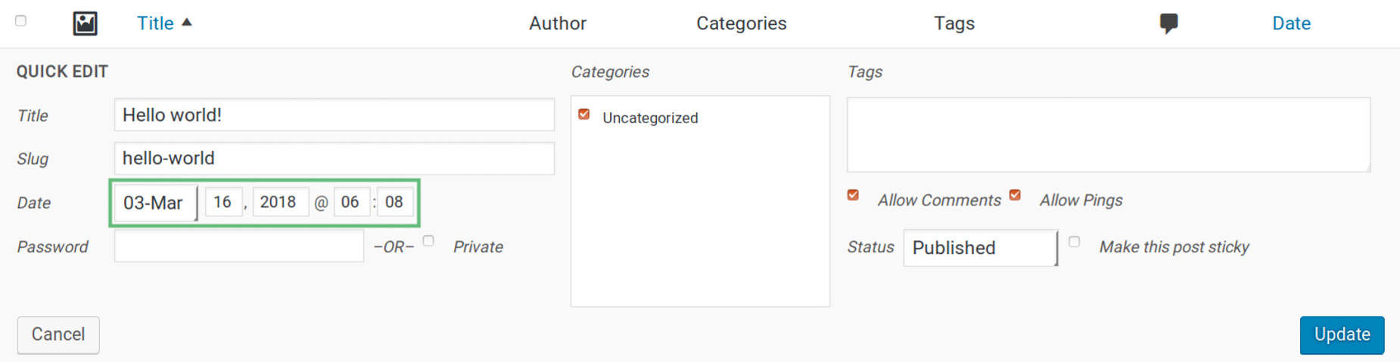Open the Status dropdown showing Published
Image resolution: width=1400 pixels, height=362 pixels.
(981, 248)
